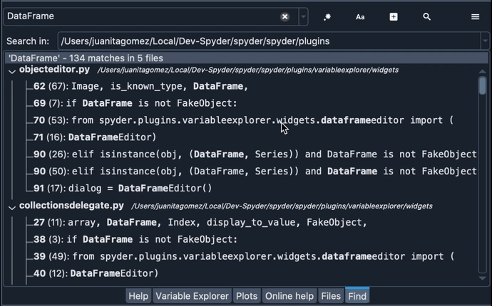Toggle case sensitive search (Aa)
The height and width of the screenshot is (306, 492).
[360, 16]
